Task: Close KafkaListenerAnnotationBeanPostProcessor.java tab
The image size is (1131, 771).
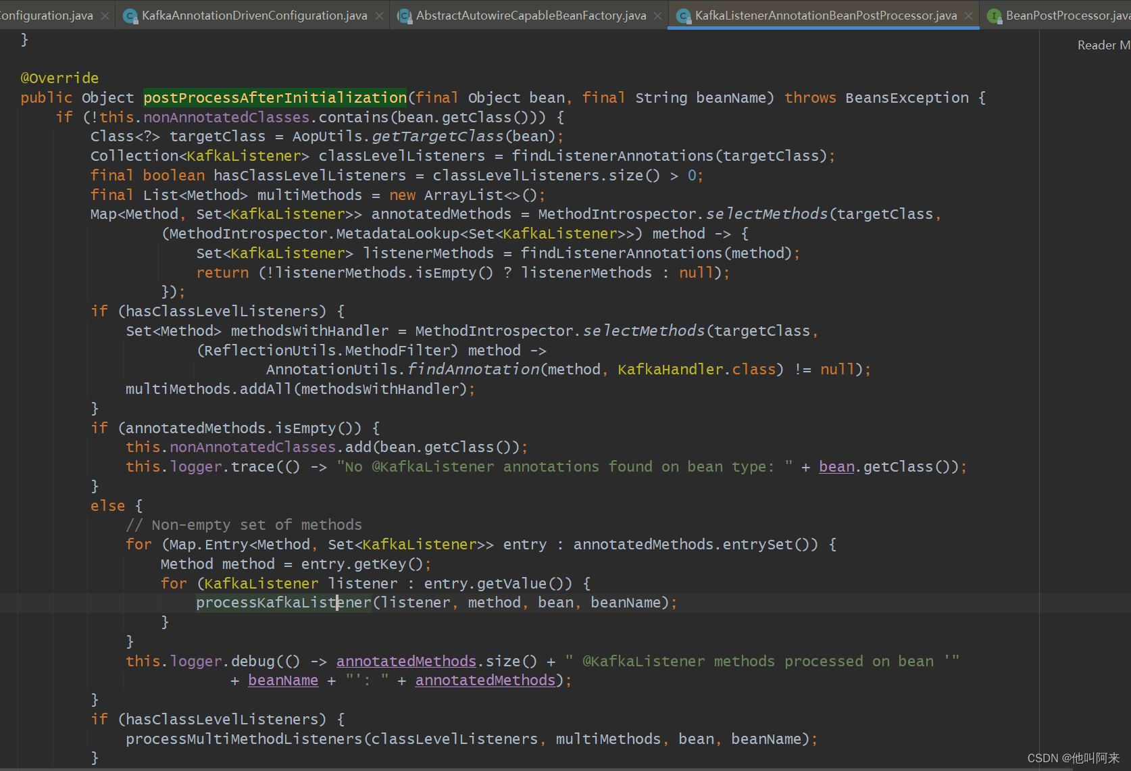Action: pos(968,16)
